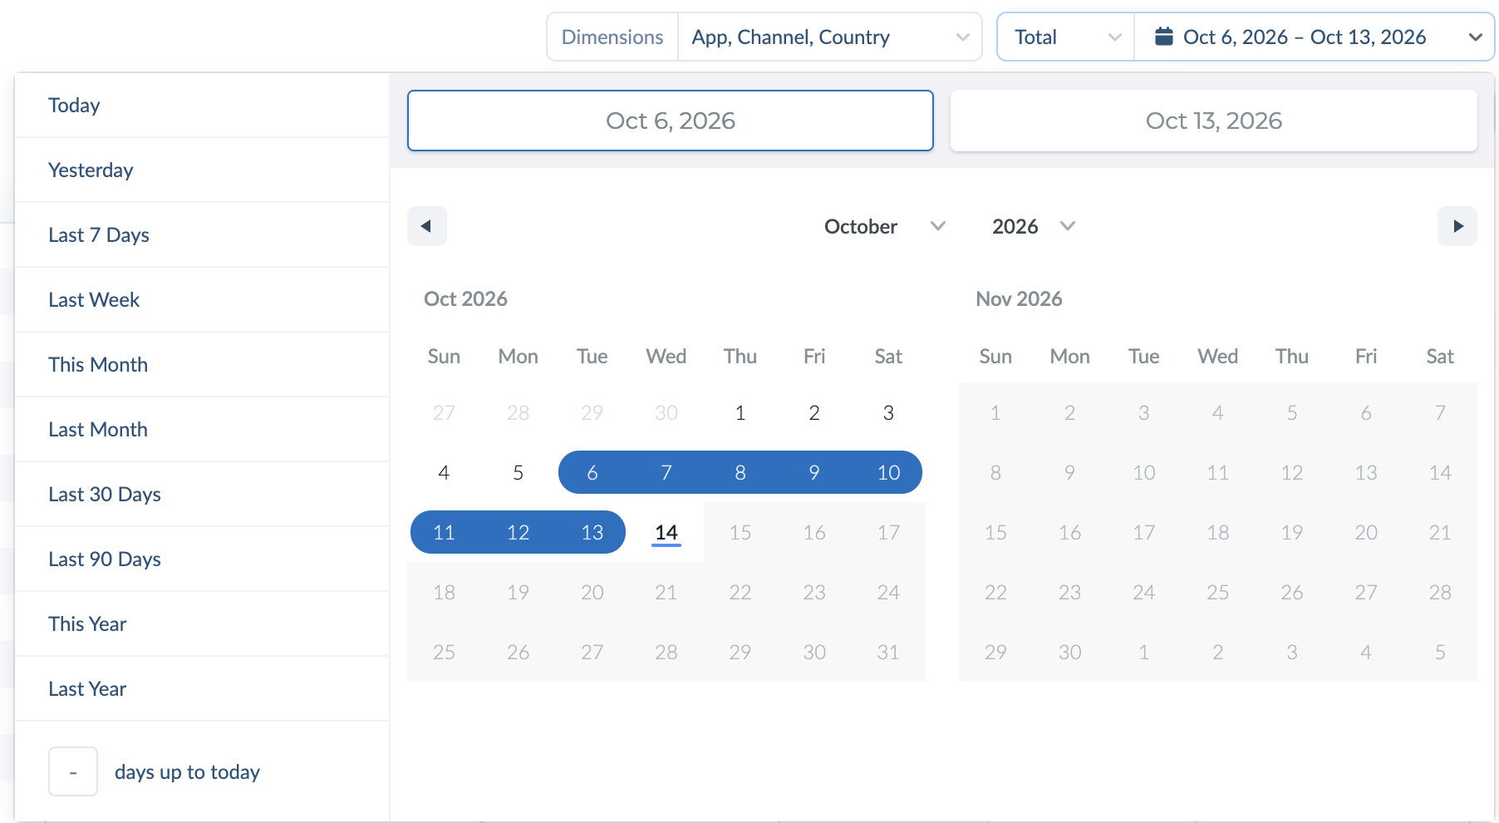1499x823 pixels.
Task: Select the This Year preset
Action: click(x=202, y=623)
